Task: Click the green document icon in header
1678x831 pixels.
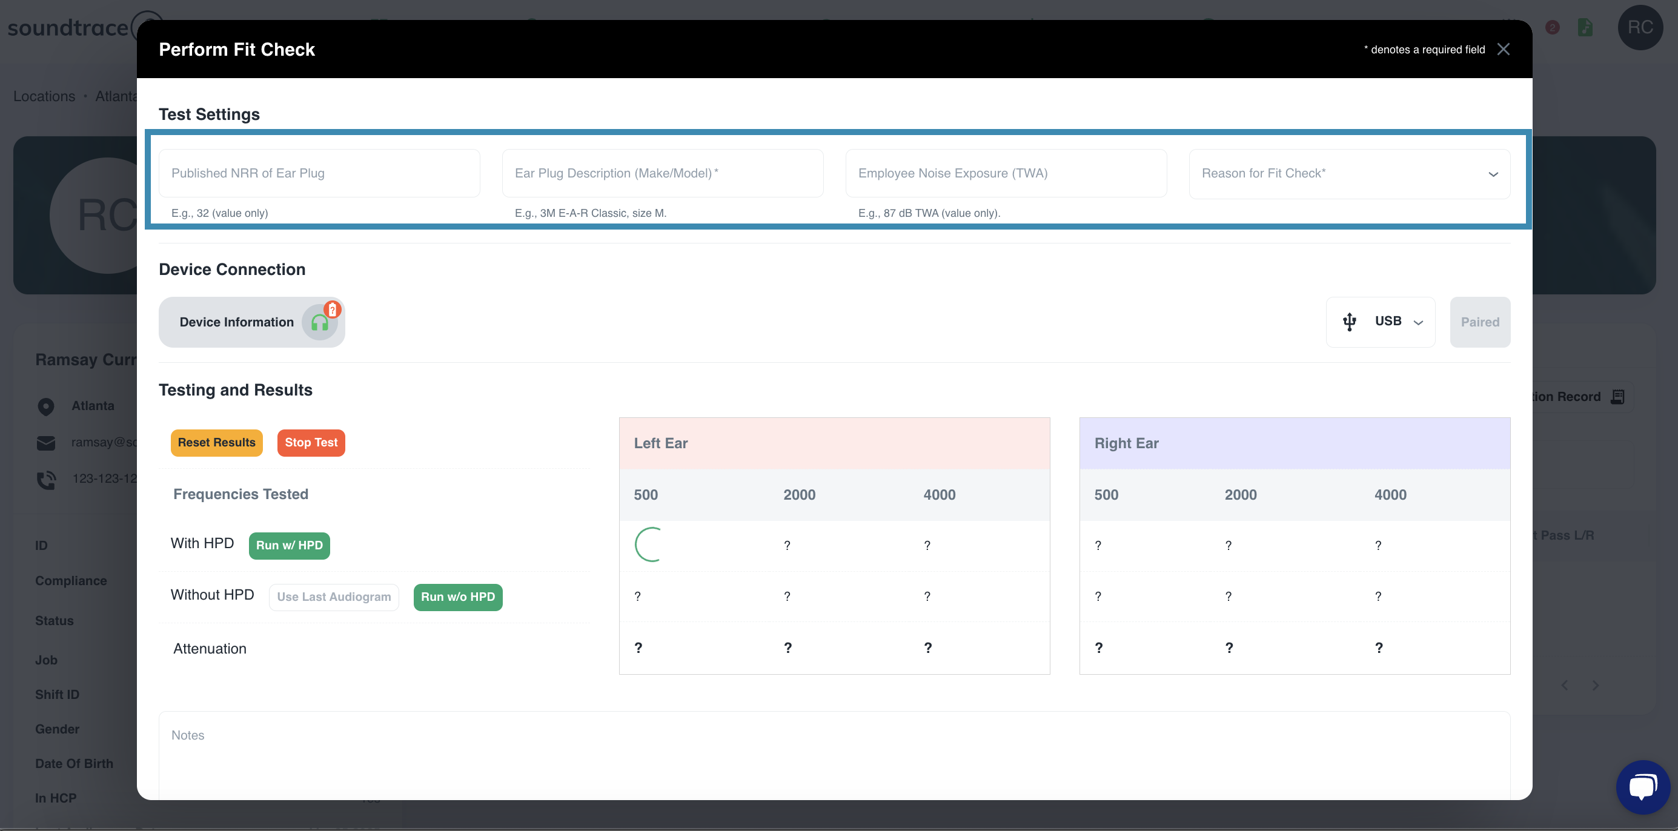Action: (1585, 27)
